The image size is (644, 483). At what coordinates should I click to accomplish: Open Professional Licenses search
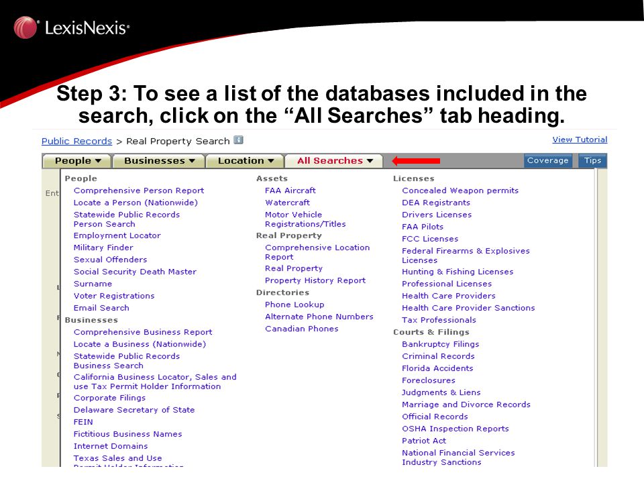click(447, 284)
